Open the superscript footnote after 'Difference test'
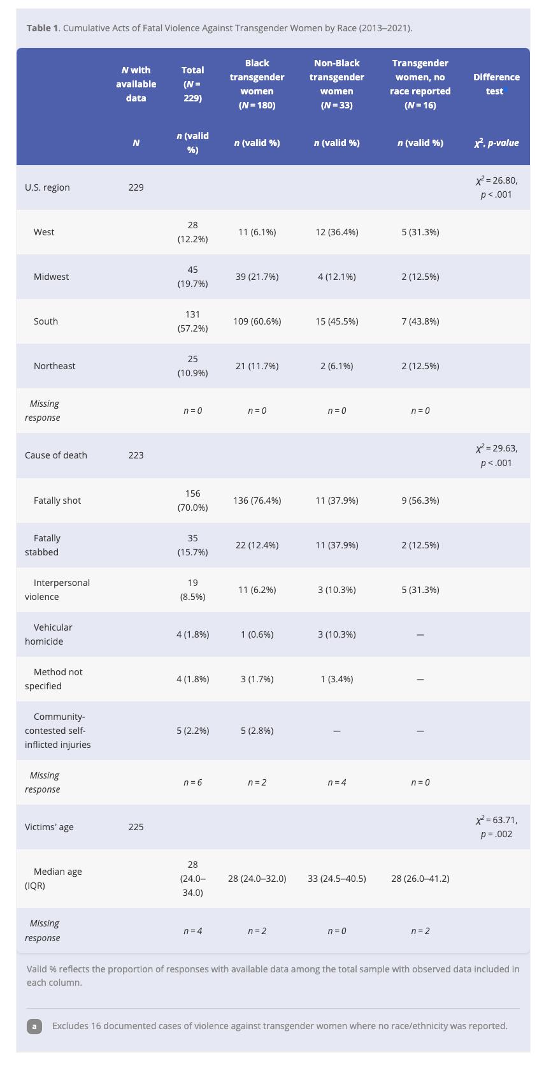The width and height of the screenshot is (544, 1068). tap(505, 90)
